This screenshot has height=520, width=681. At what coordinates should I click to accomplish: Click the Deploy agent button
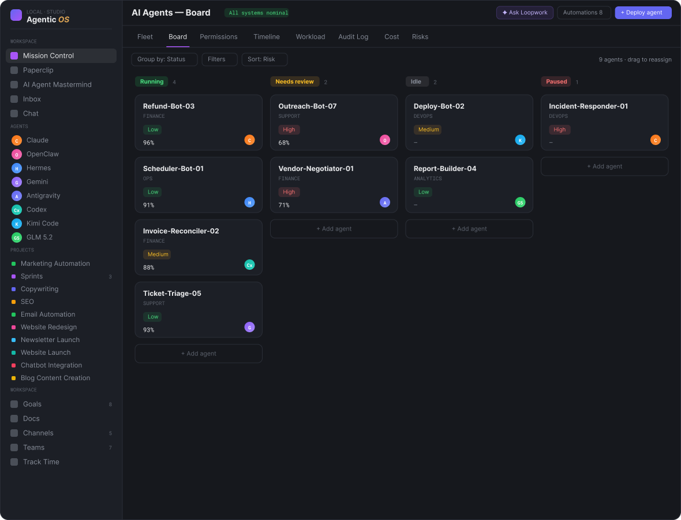(x=643, y=13)
